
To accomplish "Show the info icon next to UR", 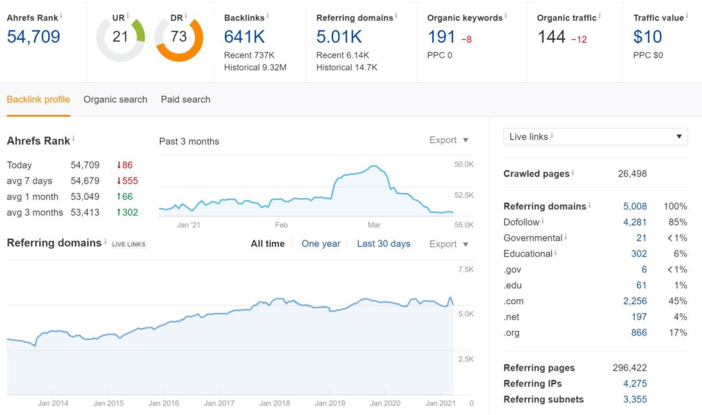I will pyautogui.click(x=128, y=16).
